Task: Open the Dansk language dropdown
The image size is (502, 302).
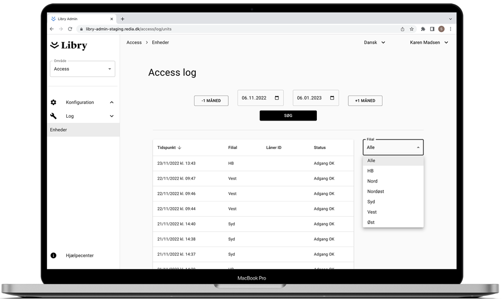Action: click(x=374, y=42)
